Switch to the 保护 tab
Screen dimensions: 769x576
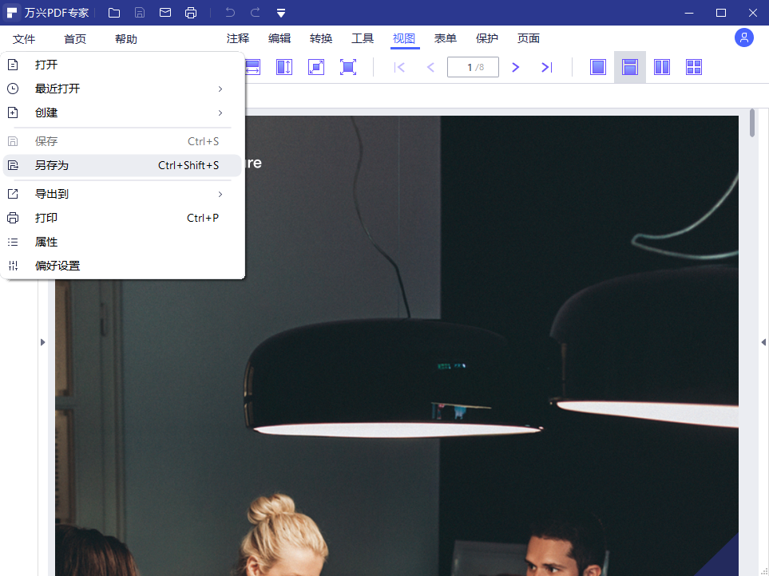click(x=487, y=38)
